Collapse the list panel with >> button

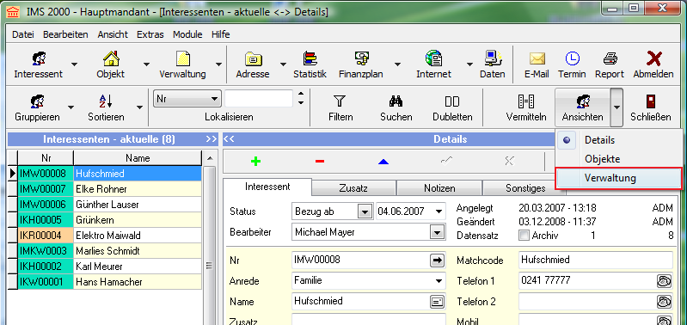[x=211, y=139]
